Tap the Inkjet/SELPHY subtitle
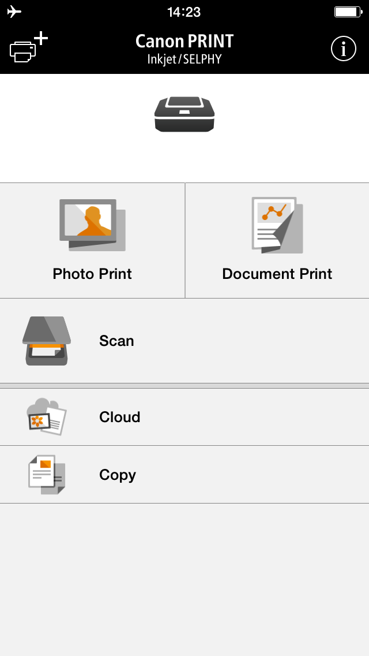This screenshot has width=369, height=656. 184,59
